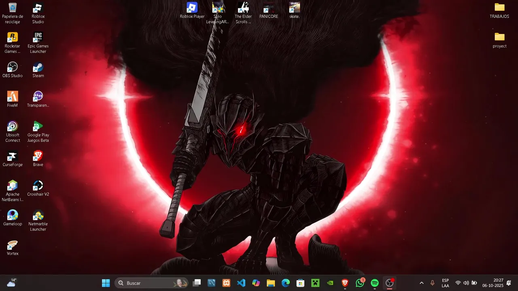The height and width of the screenshot is (291, 518).
Task: Open Task View from the taskbar
Action: 197,283
